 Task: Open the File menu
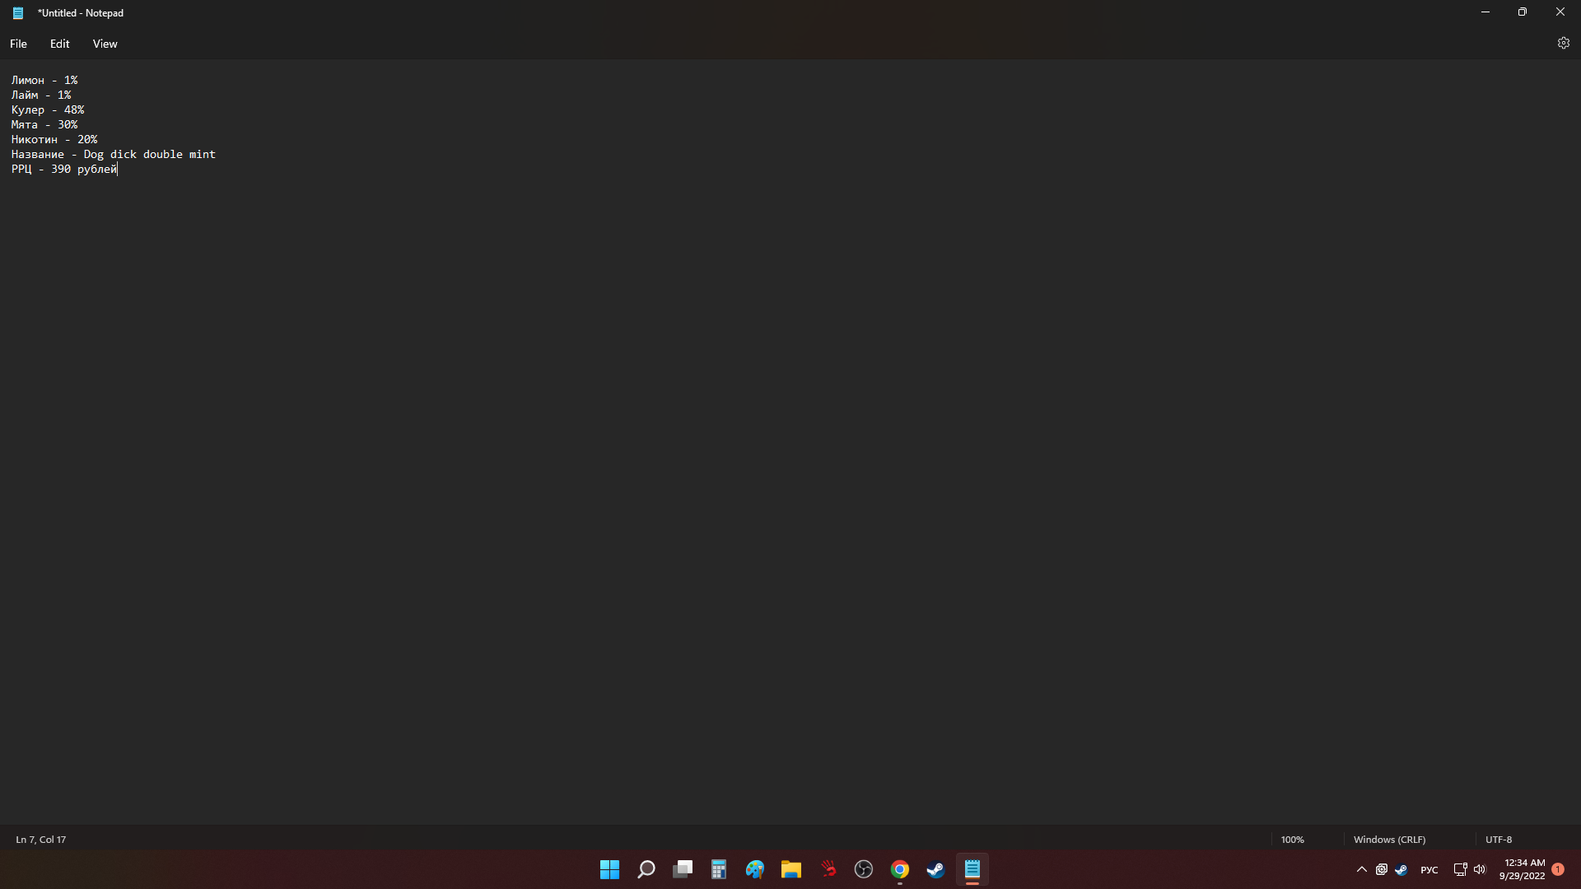coord(18,44)
